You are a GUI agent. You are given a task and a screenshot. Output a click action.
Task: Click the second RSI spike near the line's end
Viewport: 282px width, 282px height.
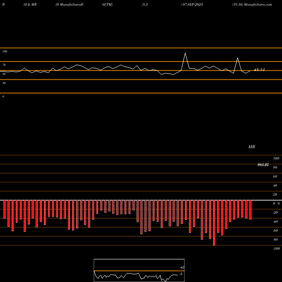click(x=238, y=58)
